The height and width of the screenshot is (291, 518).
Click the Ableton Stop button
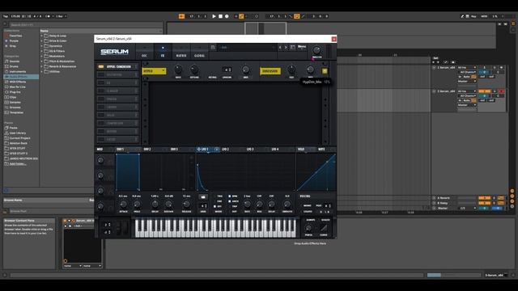[220, 16]
